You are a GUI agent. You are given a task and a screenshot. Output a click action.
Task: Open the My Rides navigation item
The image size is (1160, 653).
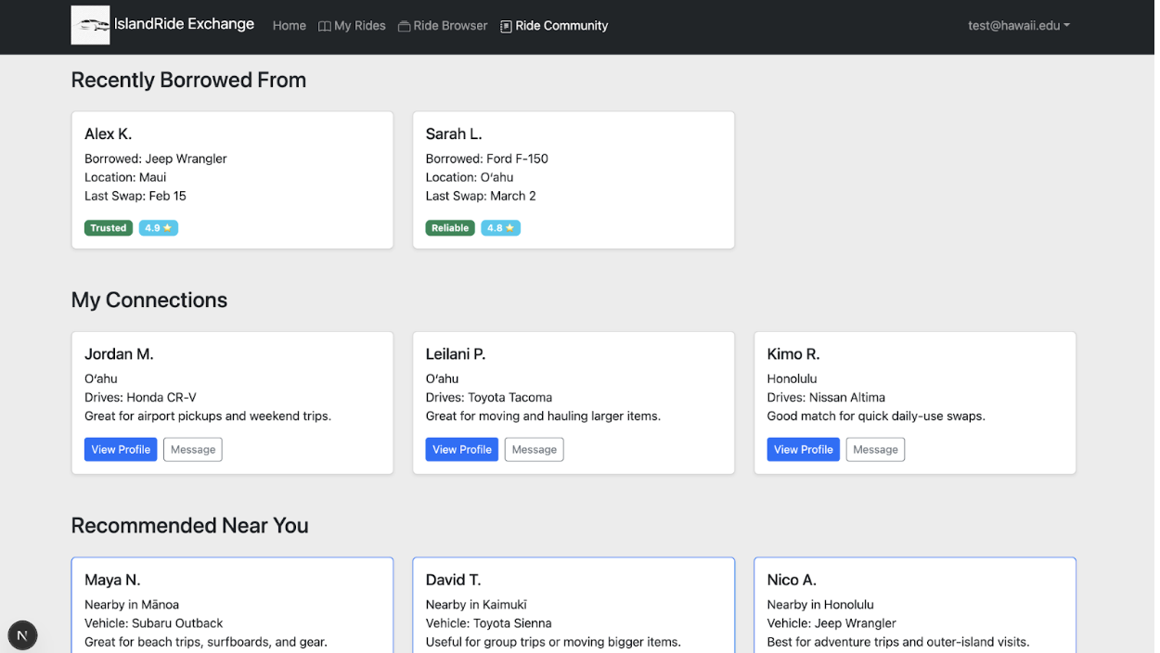pyautogui.click(x=360, y=25)
